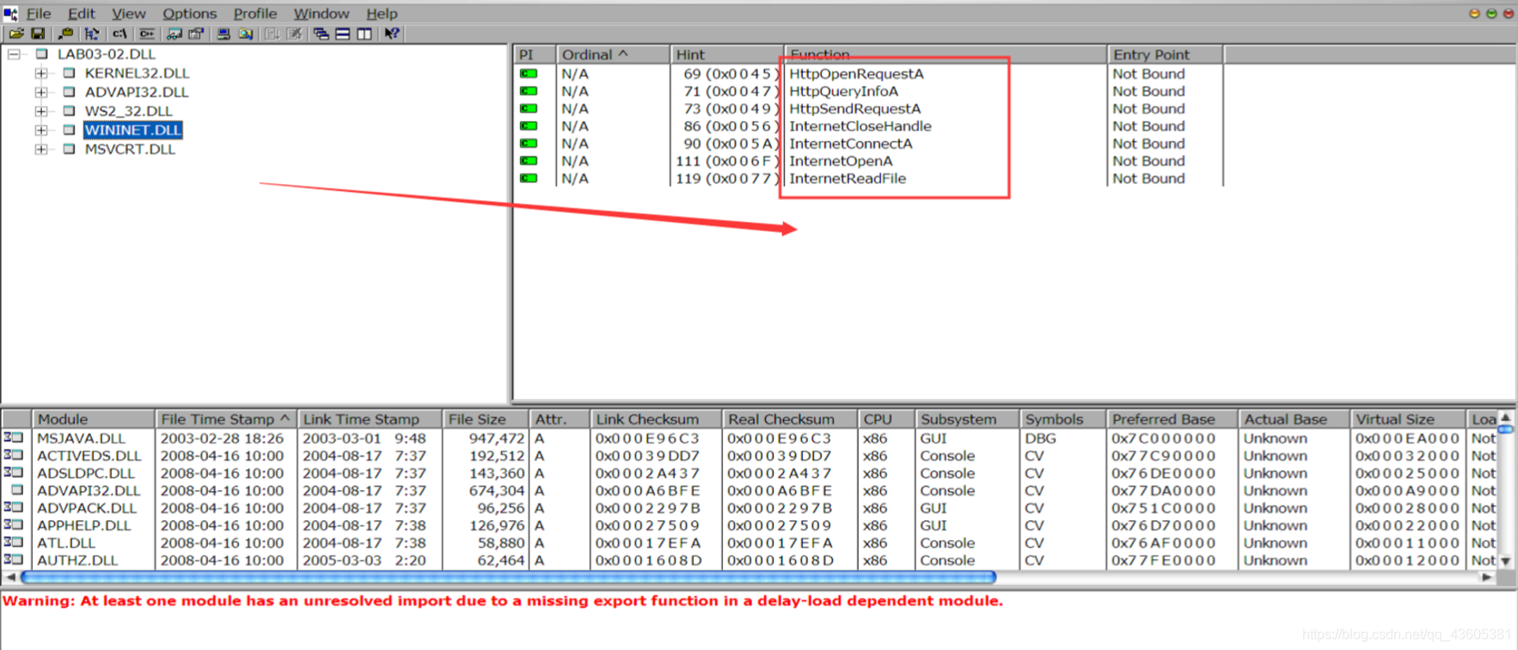Open Configure Module Search Order icon
Screen dimensions: 1518x650
[x=246, y=34]
